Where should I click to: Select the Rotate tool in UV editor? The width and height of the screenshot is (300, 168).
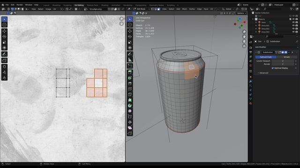(x=4, y=36)
